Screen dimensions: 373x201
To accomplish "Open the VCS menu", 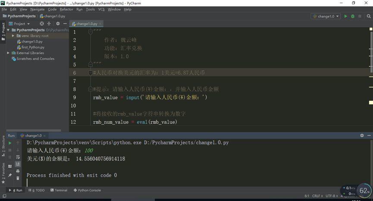I will coord(101,9).
